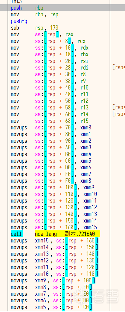The height and width of the screenshot is (312, 125).
Task: Select mov ss:[rsp + 40], r10 line
Action: click(50, 88)
